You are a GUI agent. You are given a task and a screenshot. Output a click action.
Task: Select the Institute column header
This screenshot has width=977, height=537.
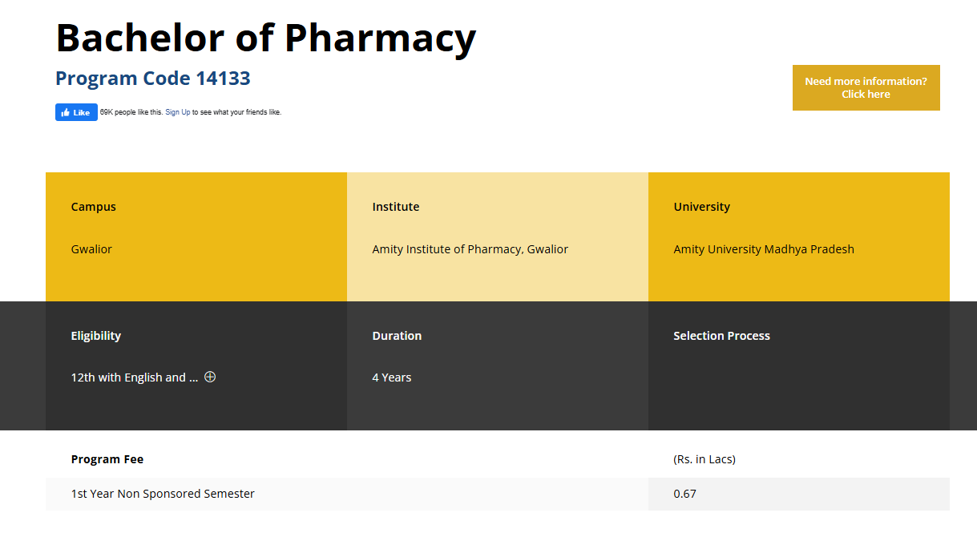(x=396, y=207)
